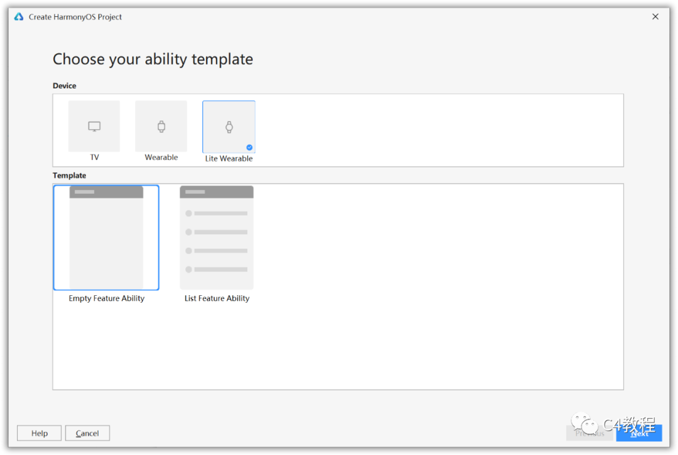Cancel the project creation dialog
This screenshot has width=678, height=455.
pos(87,433)
